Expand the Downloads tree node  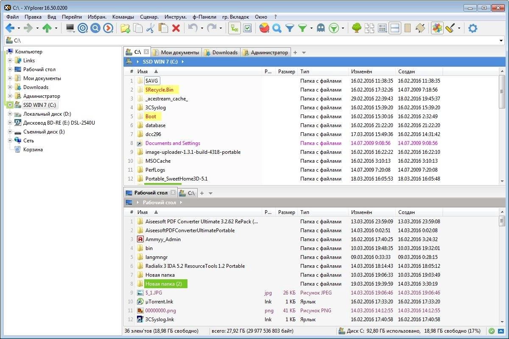(x=10, y=87)
